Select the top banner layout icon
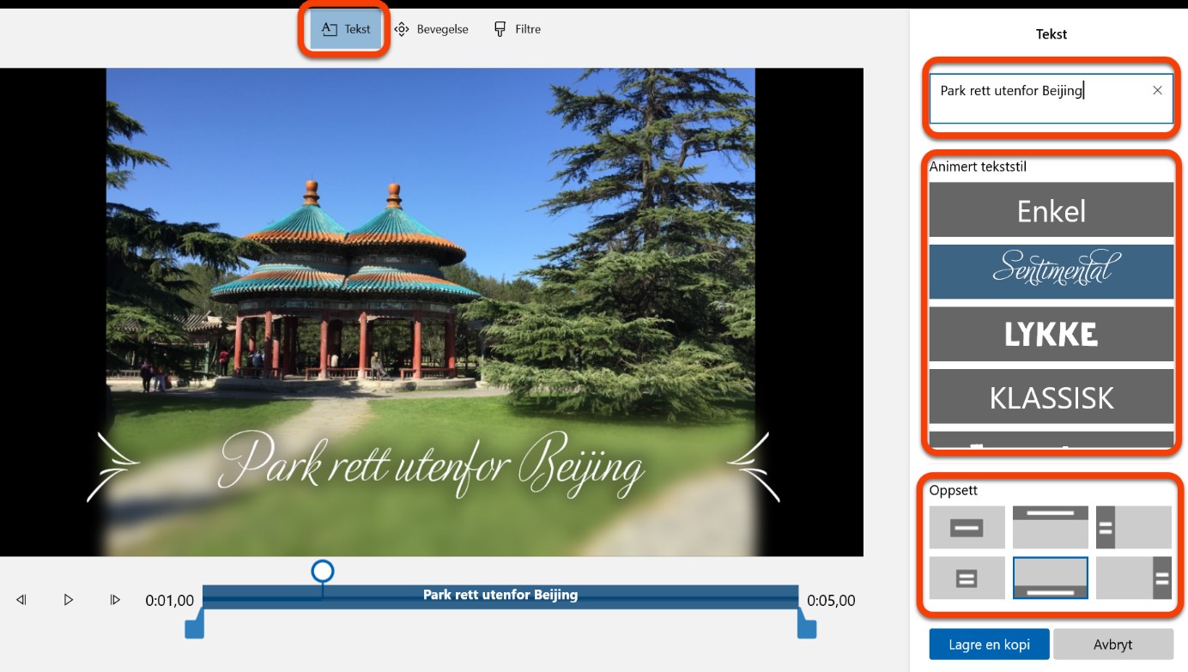Screen dimensions: 1188x672 click(1050, 528)
